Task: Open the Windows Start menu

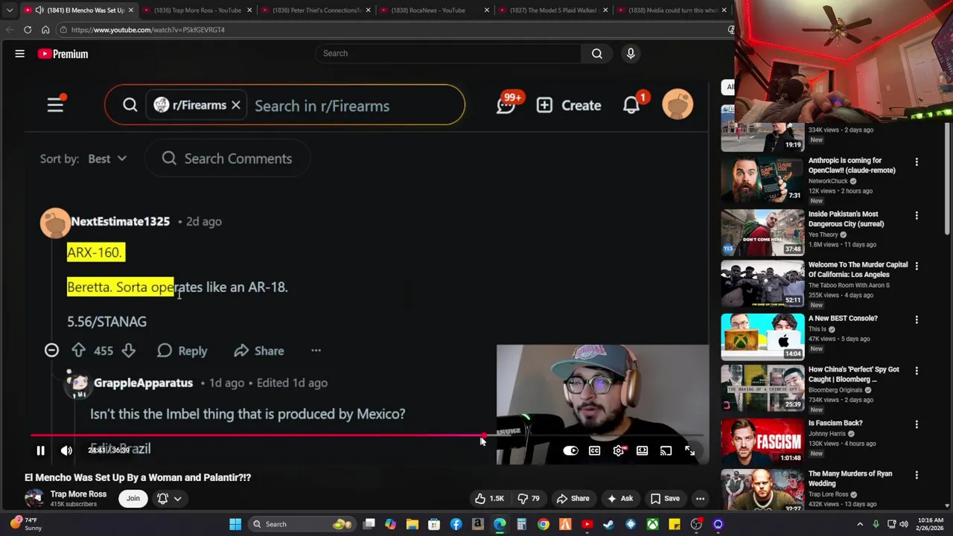Action: click(235, 524)
